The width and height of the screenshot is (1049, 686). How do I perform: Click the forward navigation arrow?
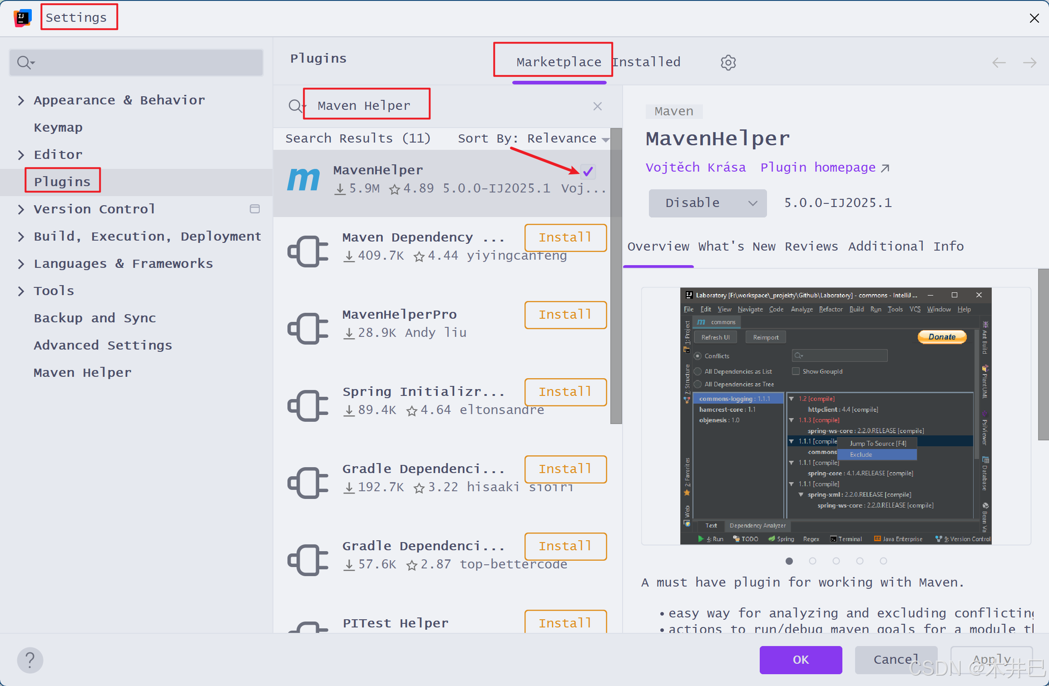(x=1029, y=63)
